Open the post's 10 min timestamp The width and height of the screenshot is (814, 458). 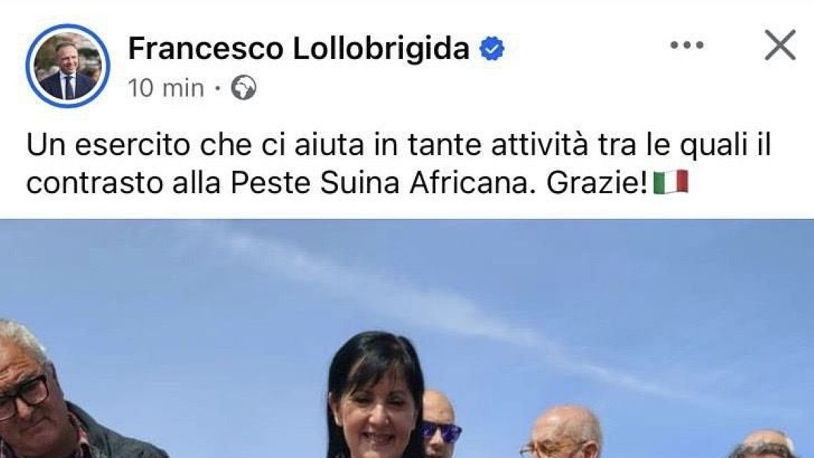click(166, 88)
